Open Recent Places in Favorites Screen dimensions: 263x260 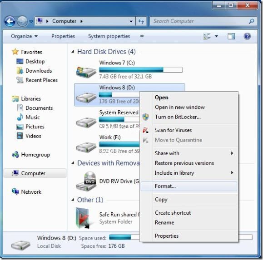coord(37,80)
